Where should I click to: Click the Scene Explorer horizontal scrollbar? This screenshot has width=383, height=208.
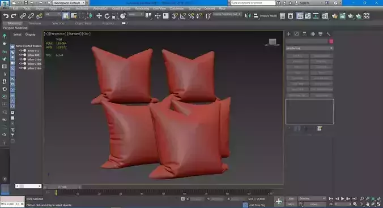pos(28,186)
